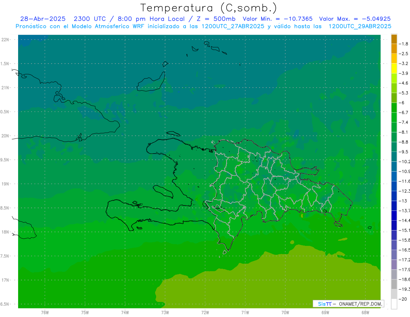The image size is (410, 317).
Task: Click the '72W' longitude axis label
Action: [205, 312]
